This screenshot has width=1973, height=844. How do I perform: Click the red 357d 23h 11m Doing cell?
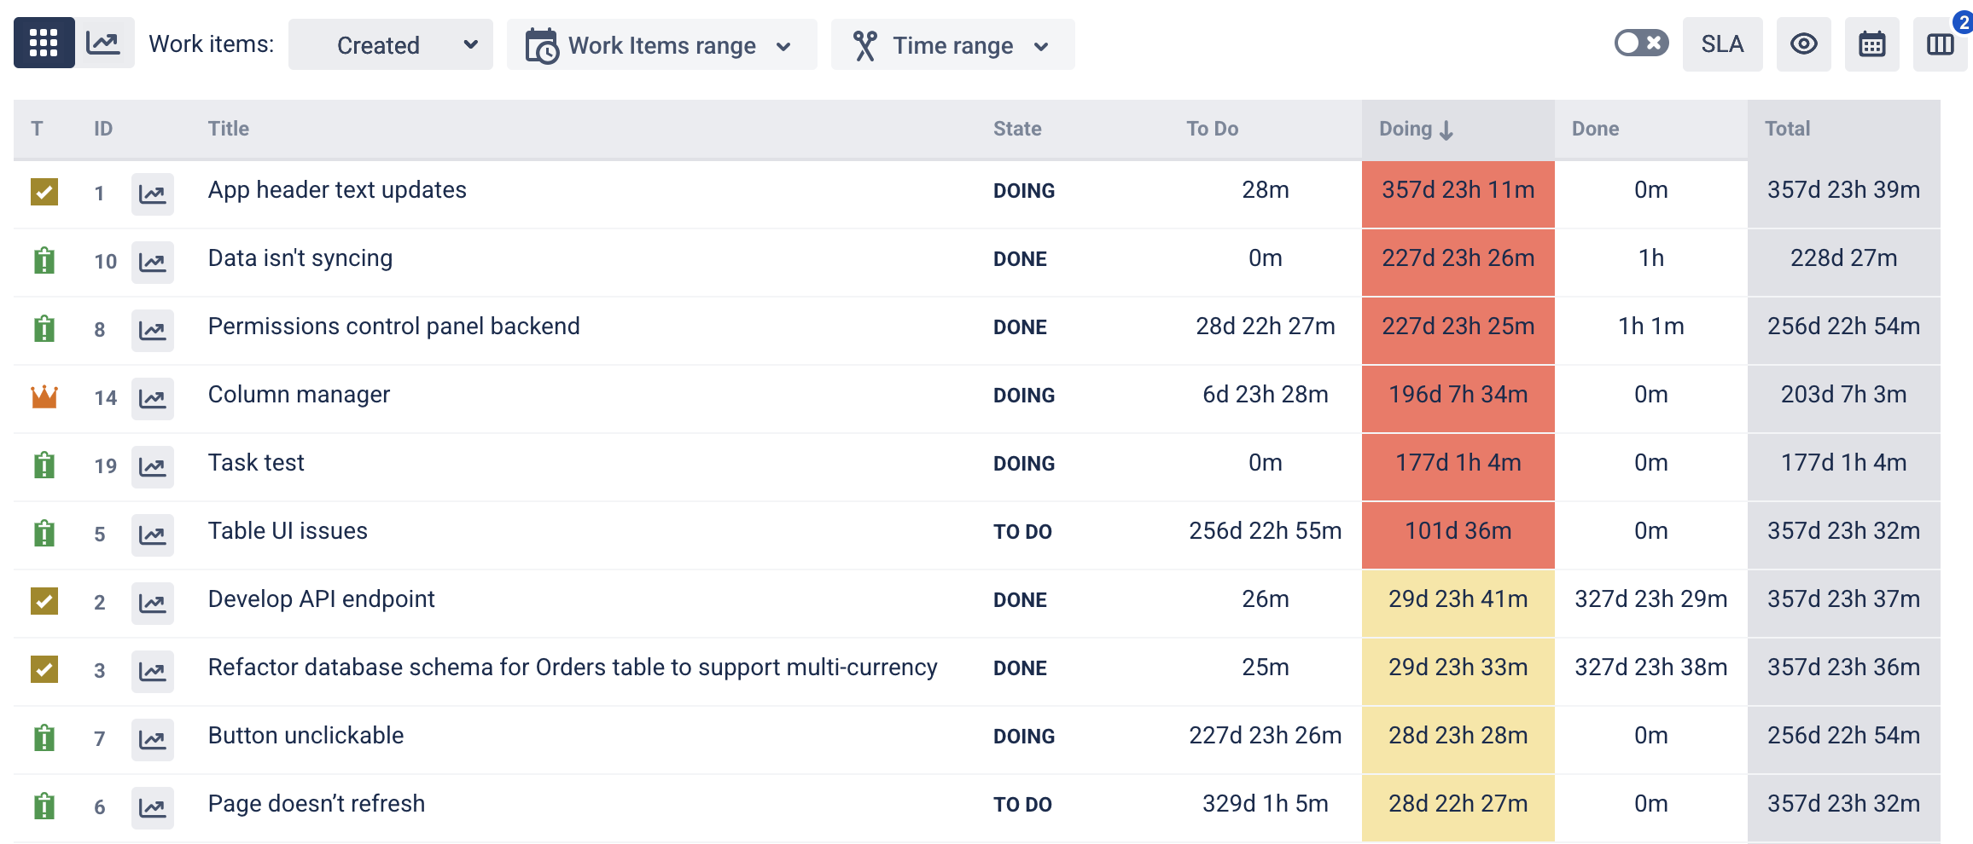(1458, 190)
